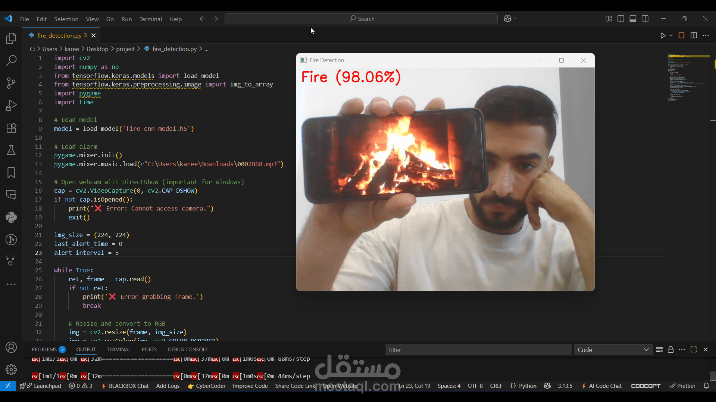This screenshot has width=716, height=402.
Task: Toggle output scroll lock
Action: (670, 349)
